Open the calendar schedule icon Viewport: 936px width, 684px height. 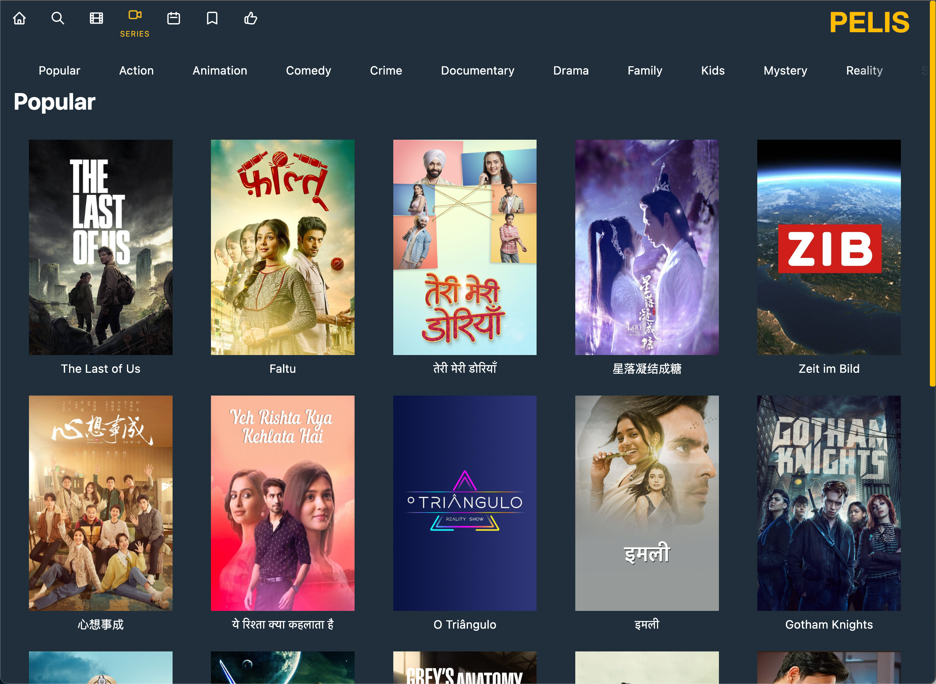click(x=173, y=18)
